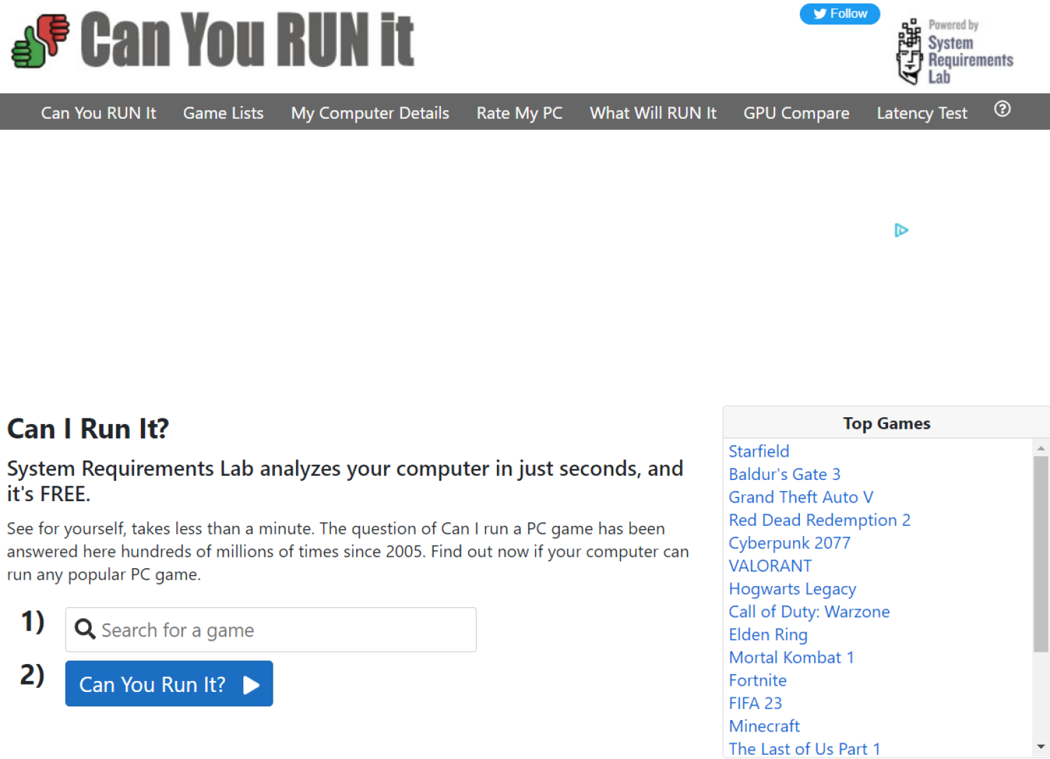Click the help question mark icon
The height and width of the screenshot is (759, 1050).
[x=1002, y=109]
